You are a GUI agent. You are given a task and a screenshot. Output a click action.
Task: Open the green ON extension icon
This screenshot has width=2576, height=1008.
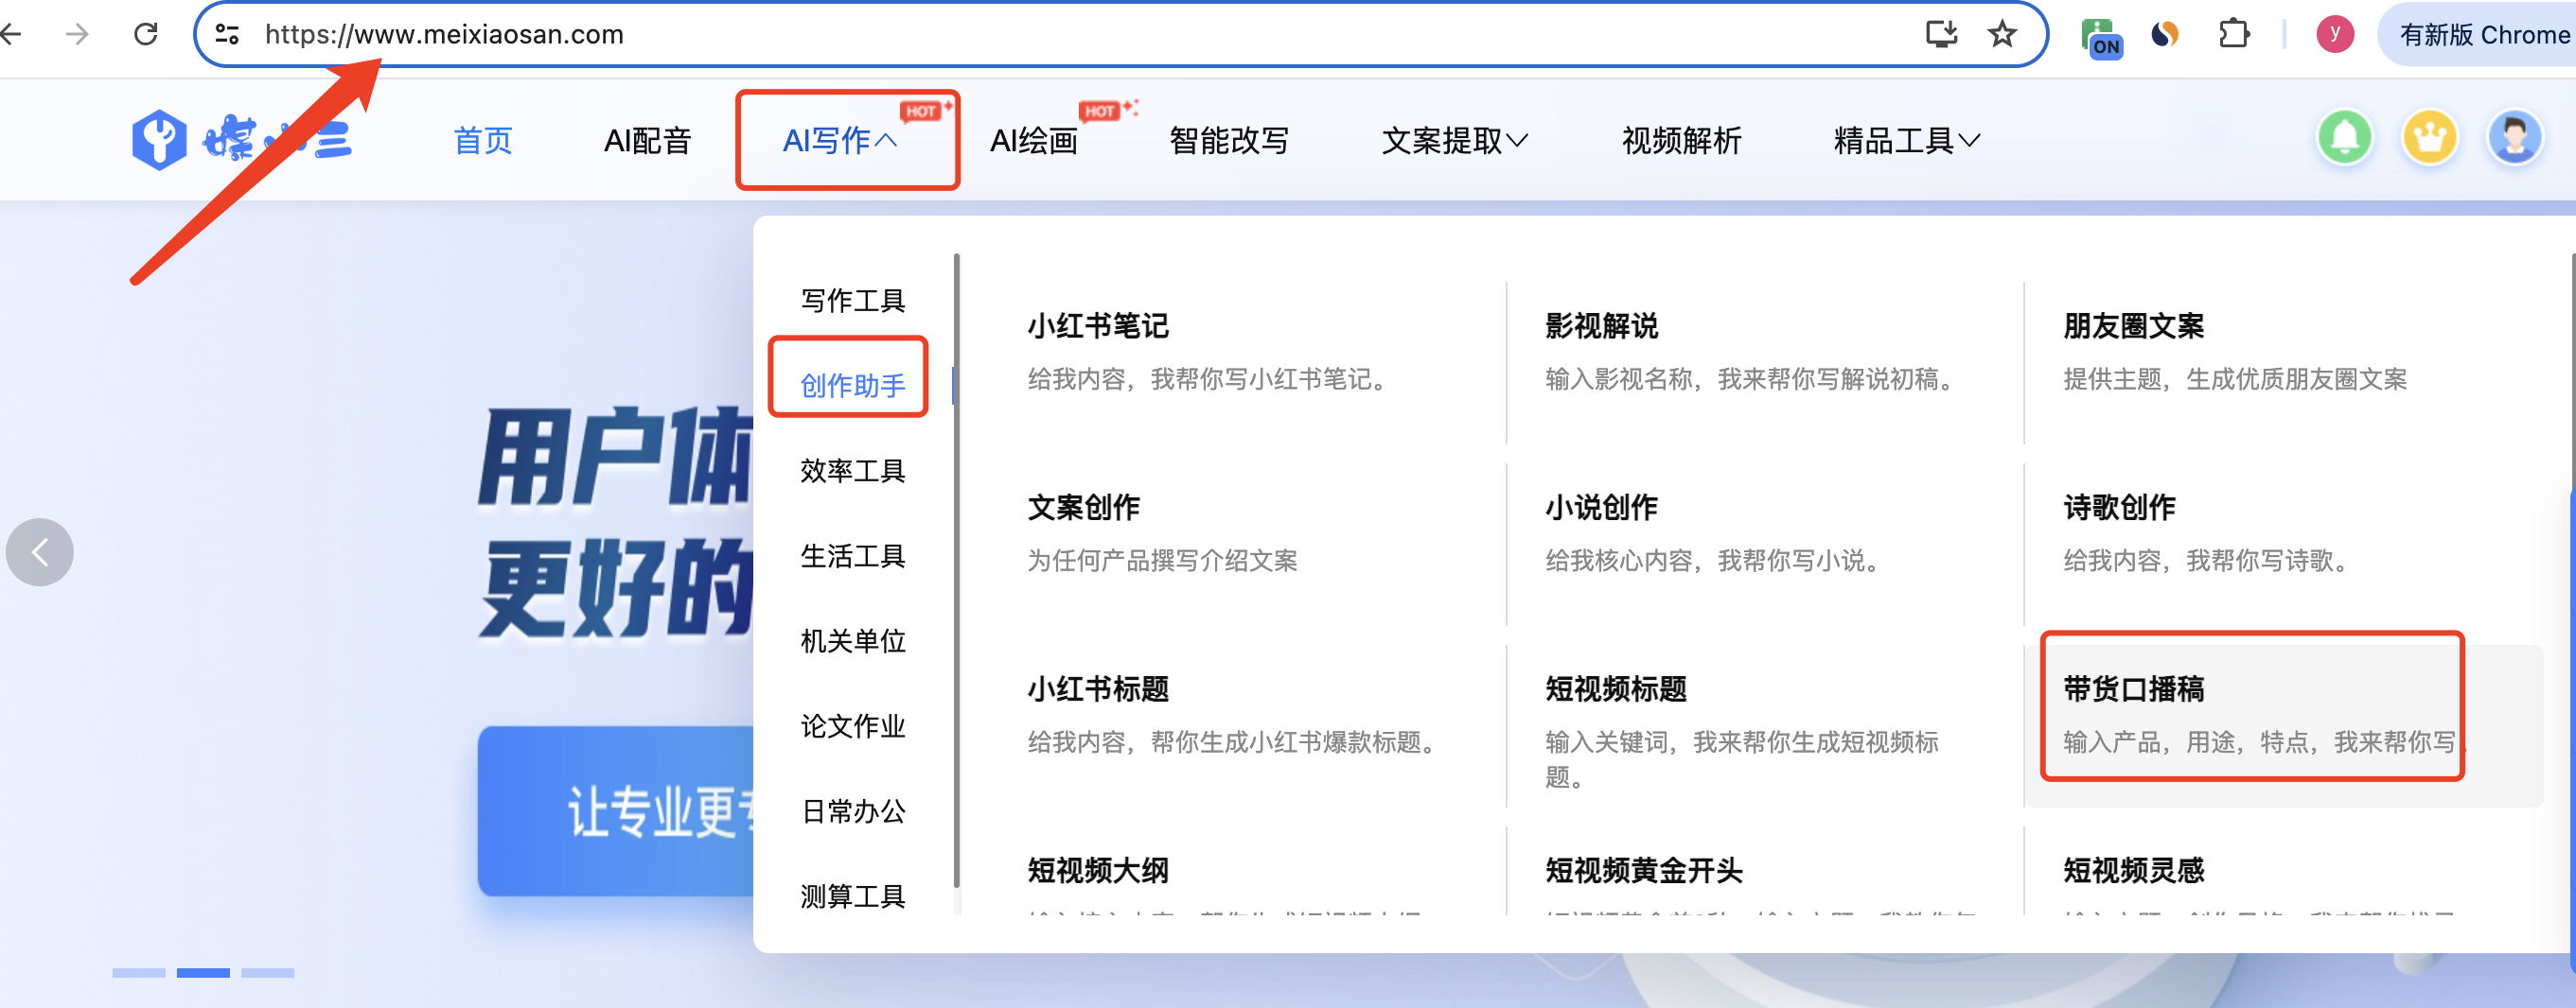tap(2101, 37)
